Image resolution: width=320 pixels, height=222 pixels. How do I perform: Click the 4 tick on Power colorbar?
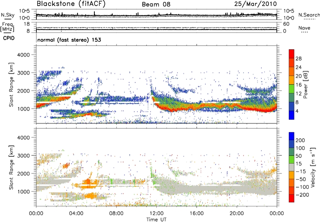(x=297, y=111)
